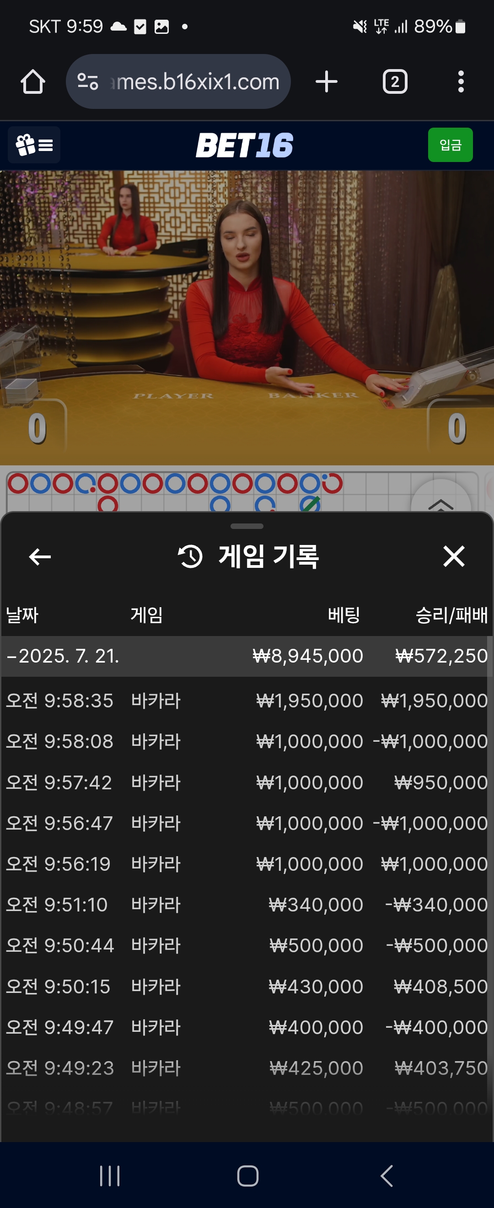
Task: Open a new browser tab with plus icon
Action: coord(326,81)
